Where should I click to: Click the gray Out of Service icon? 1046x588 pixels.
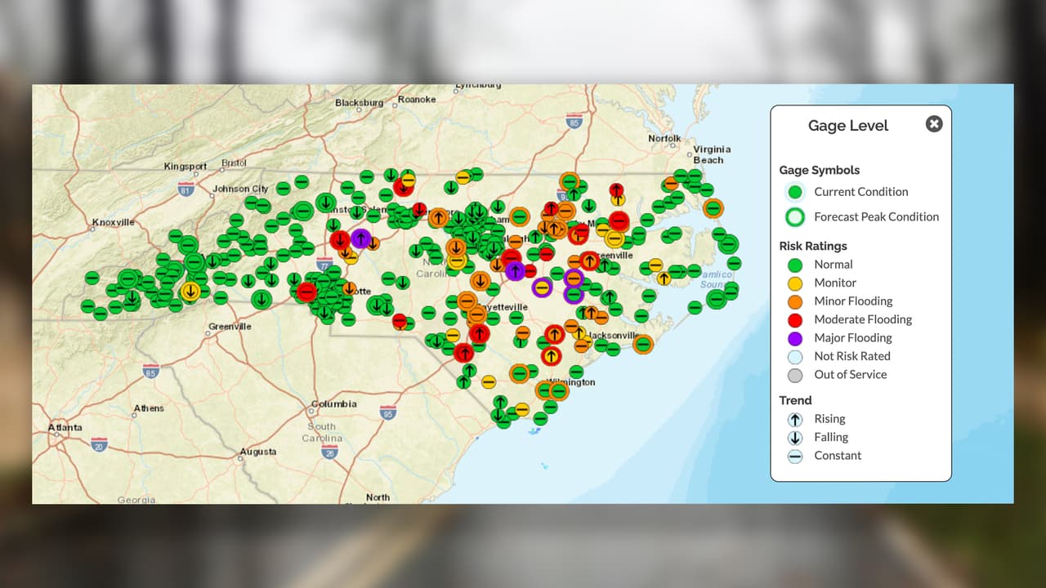[x=795, y=375]
